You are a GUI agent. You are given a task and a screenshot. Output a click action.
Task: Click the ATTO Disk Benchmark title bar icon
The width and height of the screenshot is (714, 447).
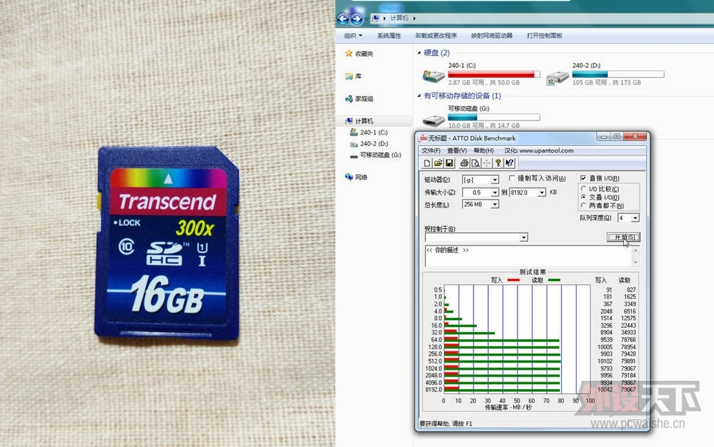pos(423,138)
